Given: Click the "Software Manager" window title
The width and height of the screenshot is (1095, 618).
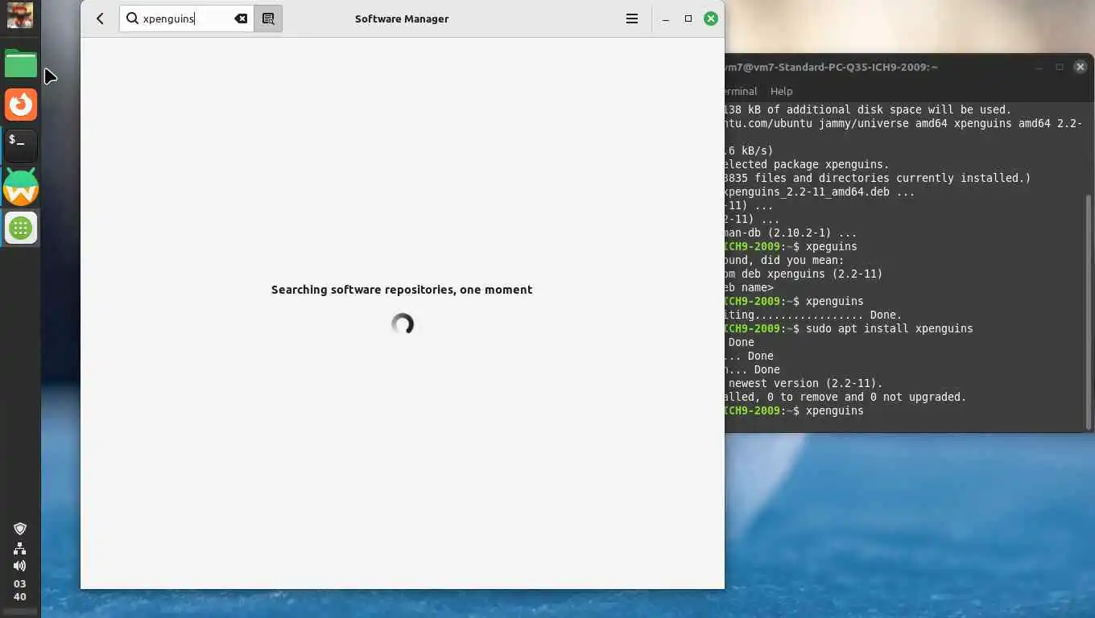Looking at the screenshot, I should tap(402, 19).
